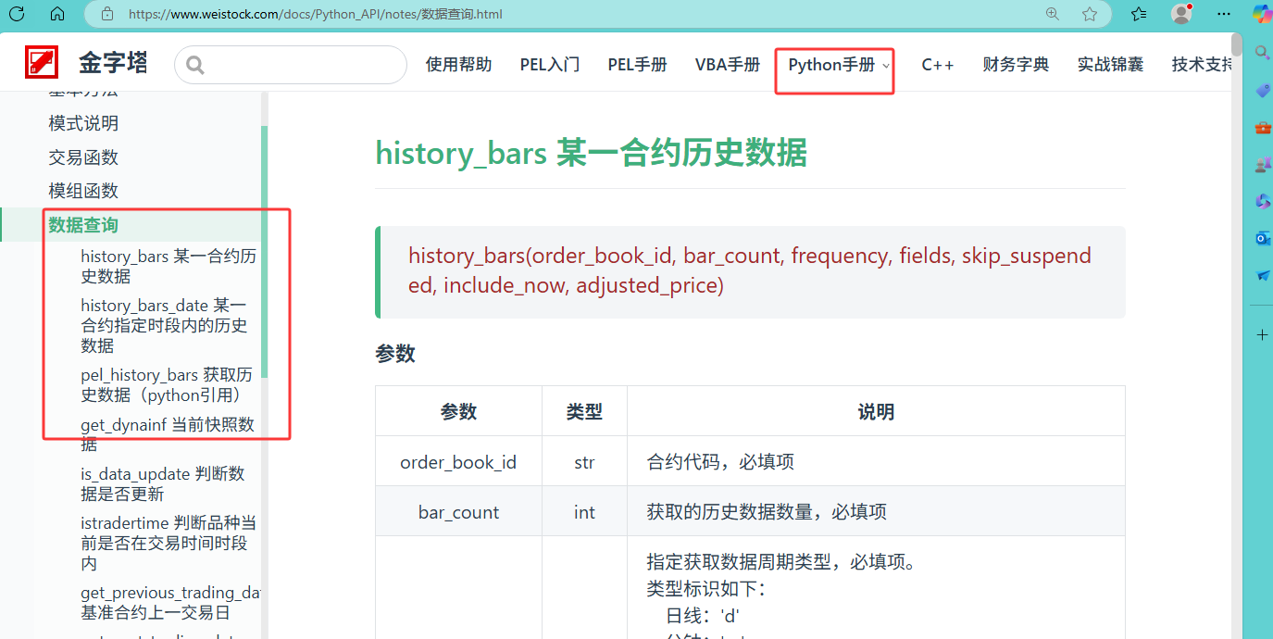Viewport: 1273px width, 639px height.
Task: Open 交易函数 in the sidebar
Action: (x=83, y=157)
